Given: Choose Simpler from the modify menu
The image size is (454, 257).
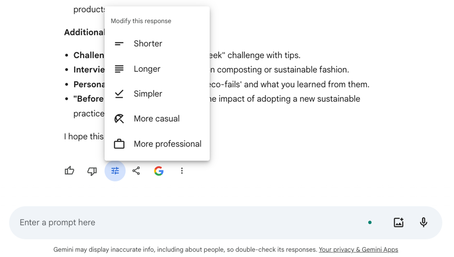Looking at the screenshot, I should pos(157,94).
